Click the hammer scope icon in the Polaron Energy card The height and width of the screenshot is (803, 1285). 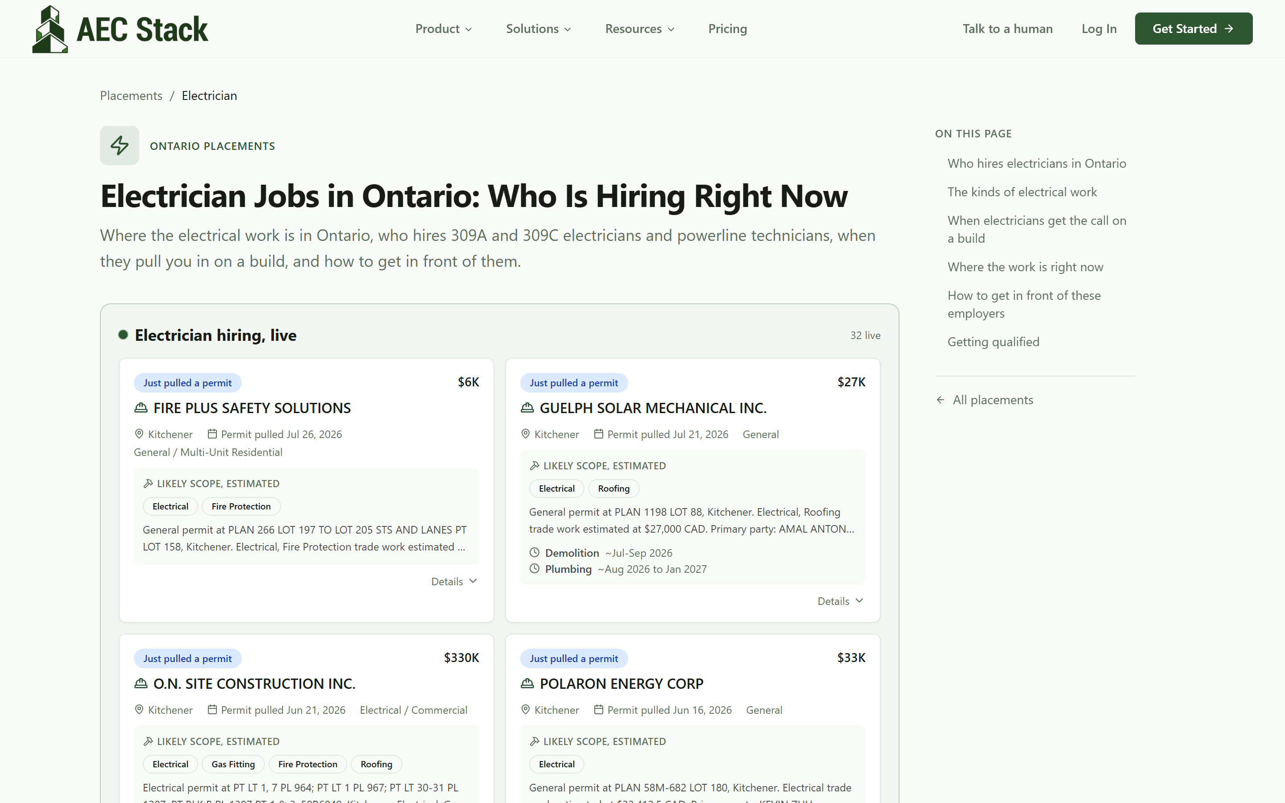click(x=535, y=741)
